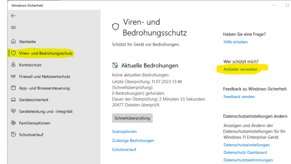Click Schutzverlauf link under current threats
This screenshot has height=164, width=291.
coord(124,149)
